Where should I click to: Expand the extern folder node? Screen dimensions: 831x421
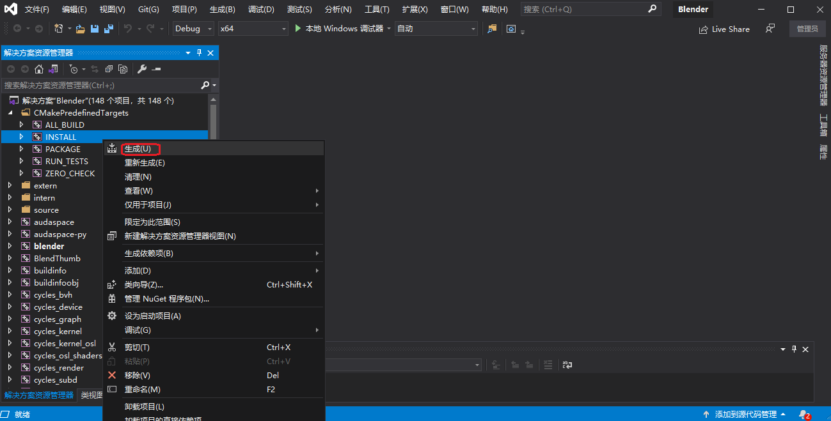pyautogui.click(x=10, y=185)
